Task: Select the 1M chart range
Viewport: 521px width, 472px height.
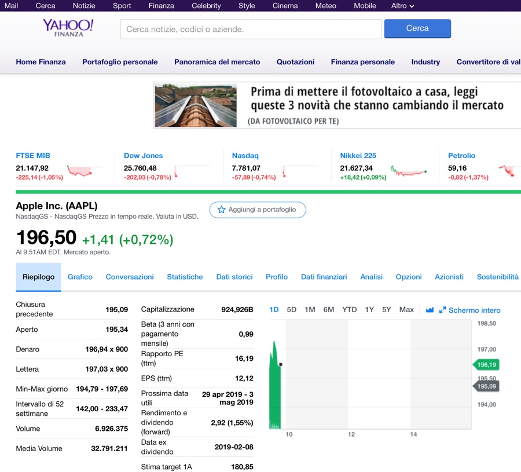Action: (310, 310)
